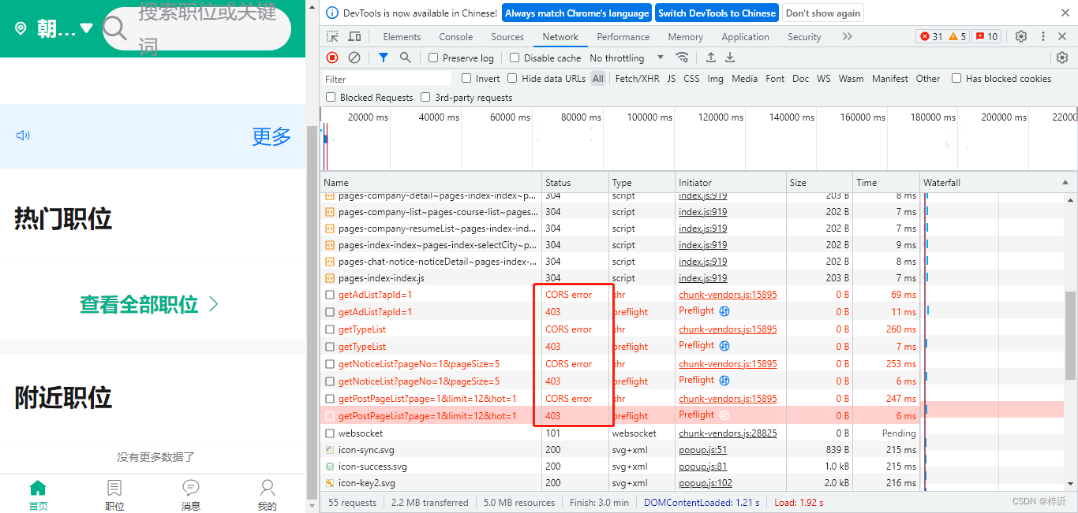Open the city dropdown arrow in app
The width and height of the screenshot is (1078, 513).
click(x=86, y=28)
